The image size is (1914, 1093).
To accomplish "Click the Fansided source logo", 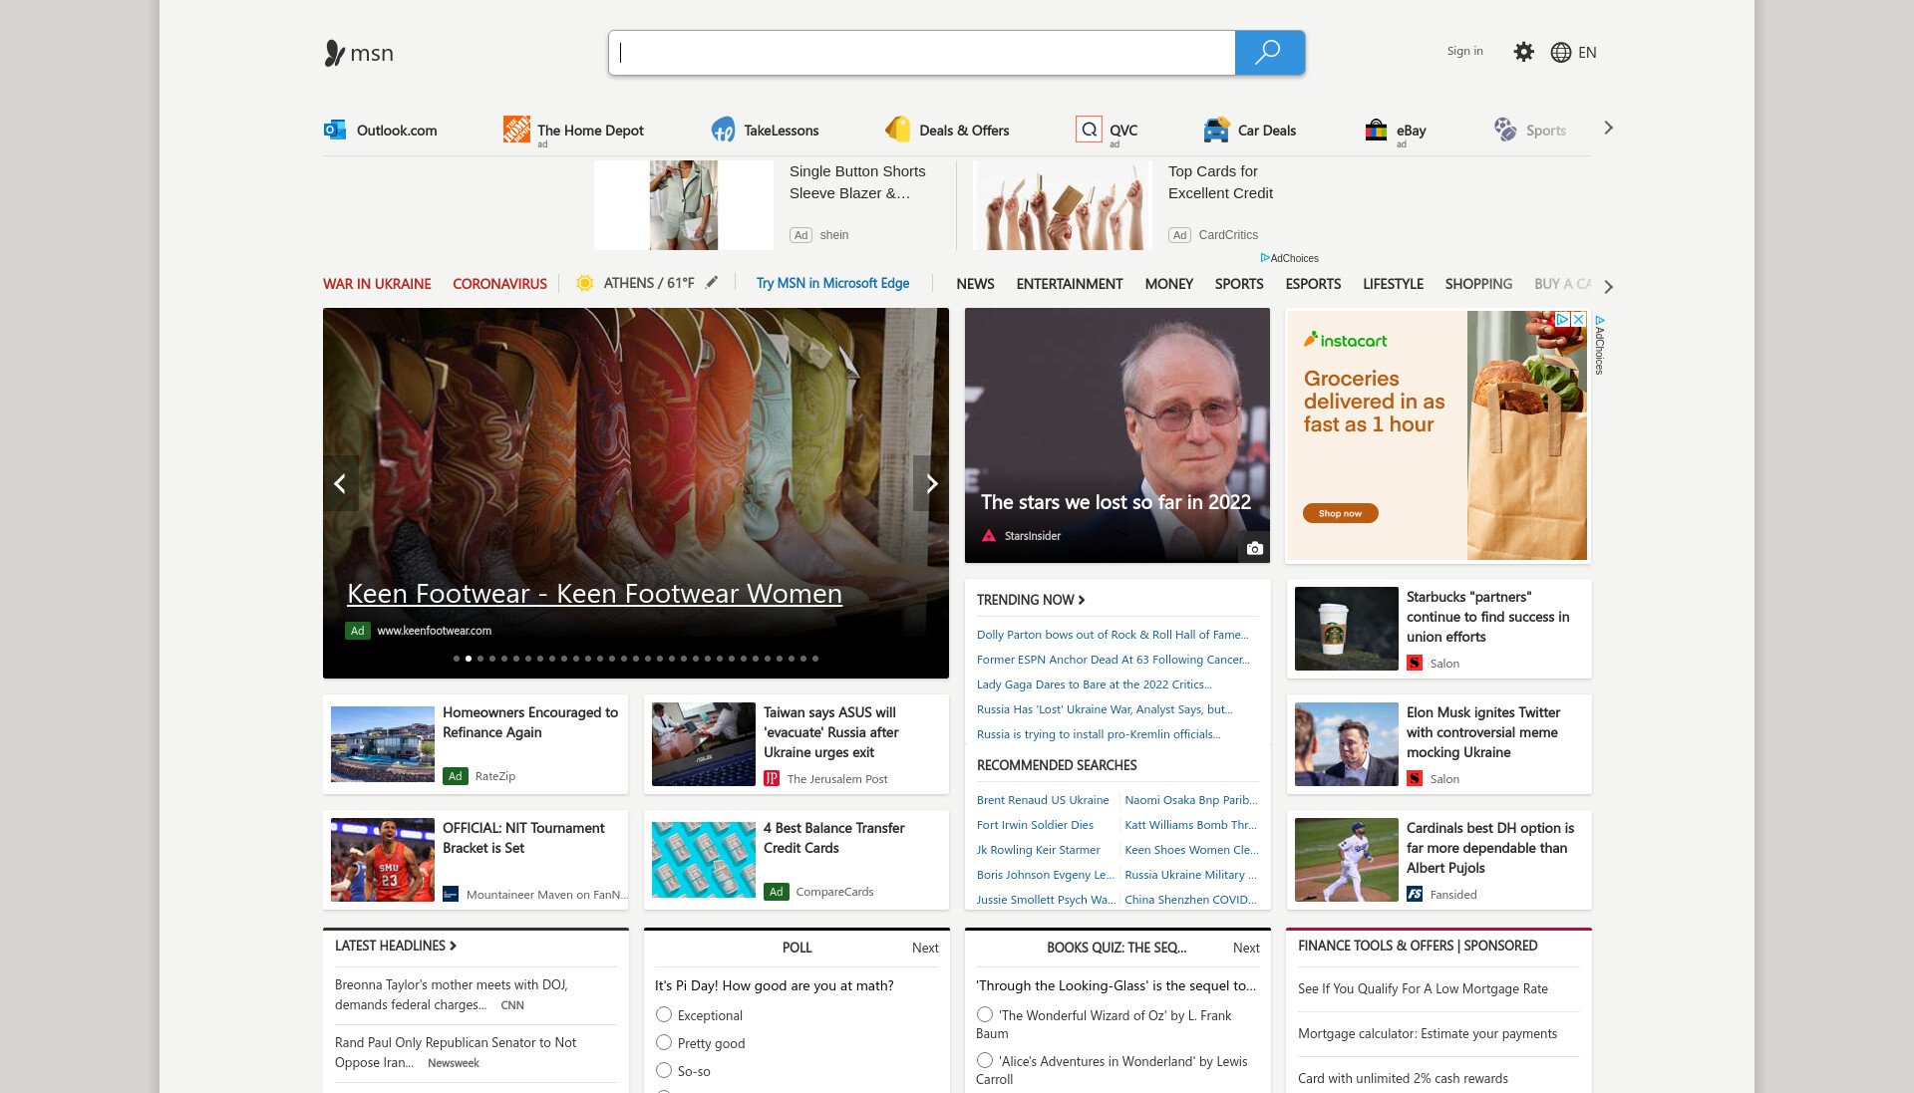I will click(1415, 895).
